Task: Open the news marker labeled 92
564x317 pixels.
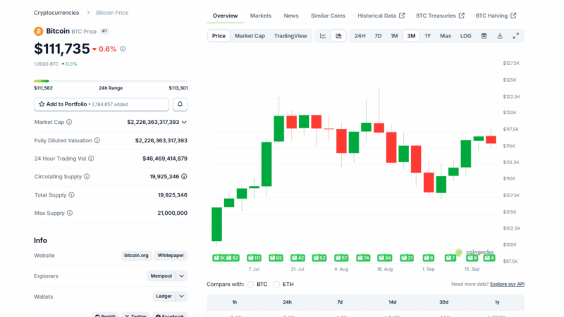Action: point(276,258)
